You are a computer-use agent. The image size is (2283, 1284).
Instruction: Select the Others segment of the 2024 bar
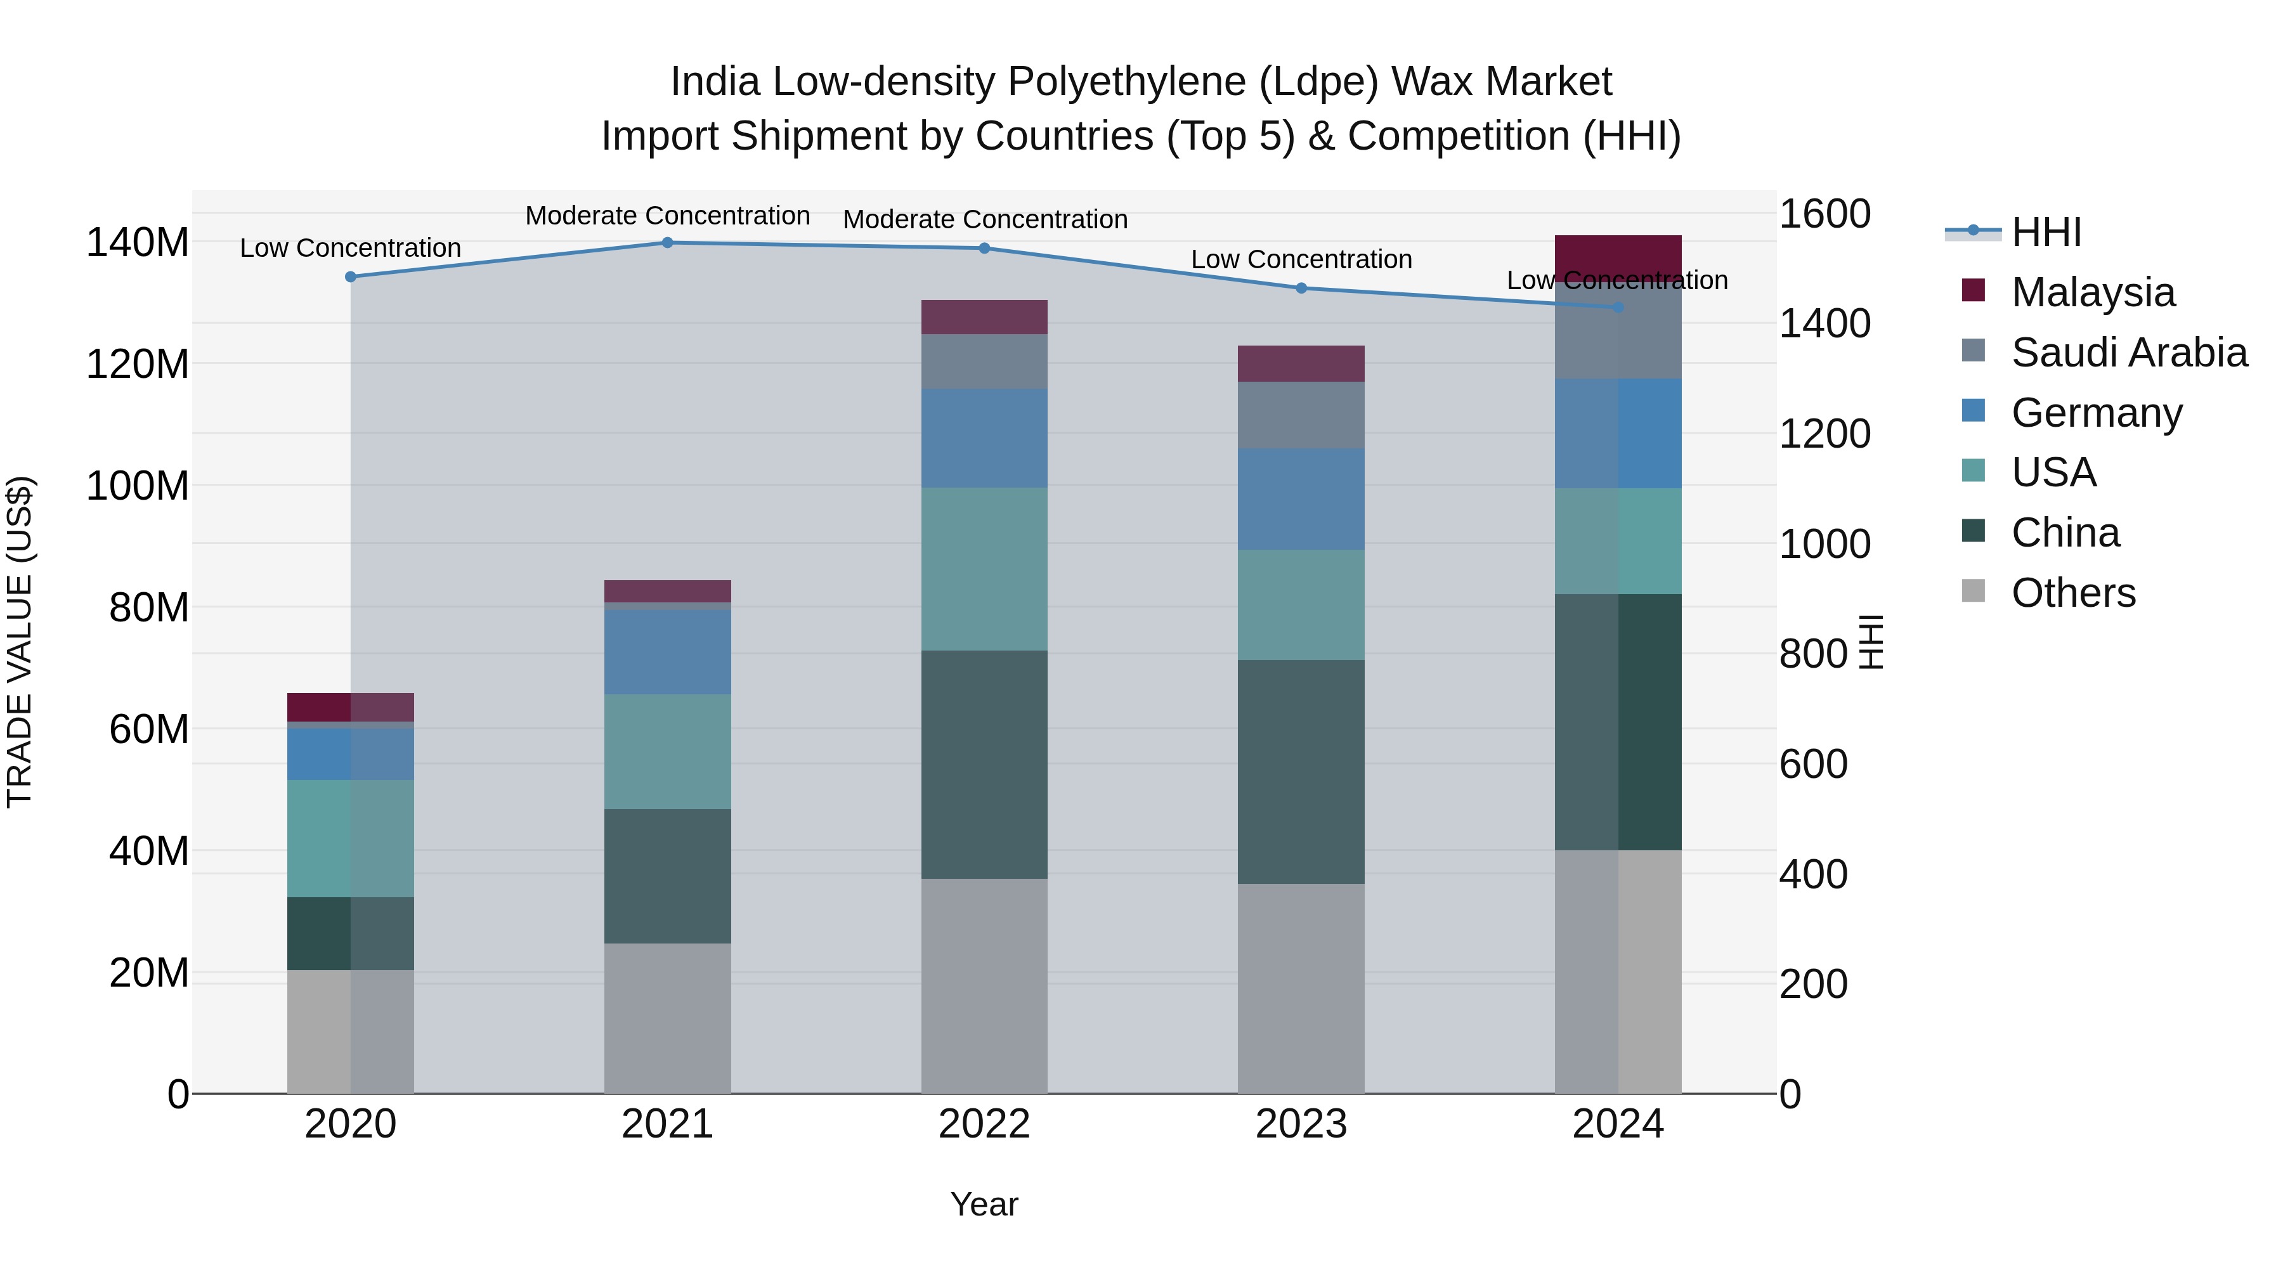click(x=1618, y=972)
